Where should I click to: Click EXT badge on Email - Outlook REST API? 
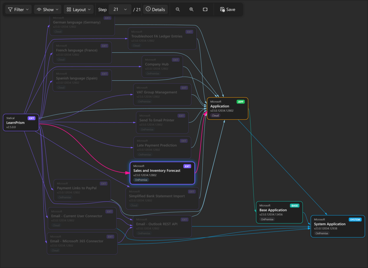(184, 220)
